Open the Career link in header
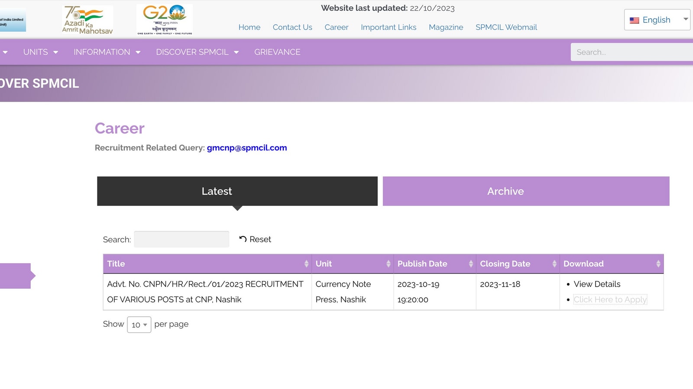The width and height of the screenshot is (693, 389). click(337, 27)
